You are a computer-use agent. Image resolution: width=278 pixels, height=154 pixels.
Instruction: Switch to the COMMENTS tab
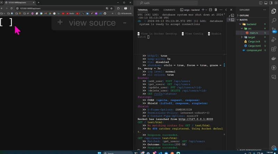[x=169, y=10]
